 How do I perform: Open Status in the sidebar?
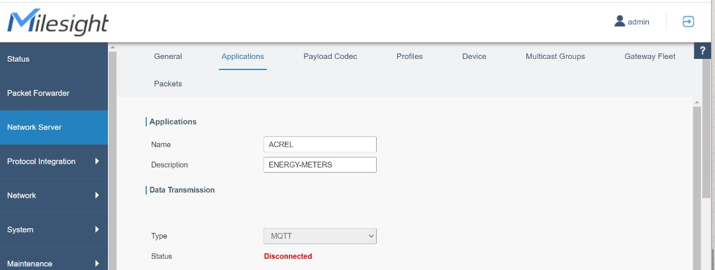coord(19,59)
